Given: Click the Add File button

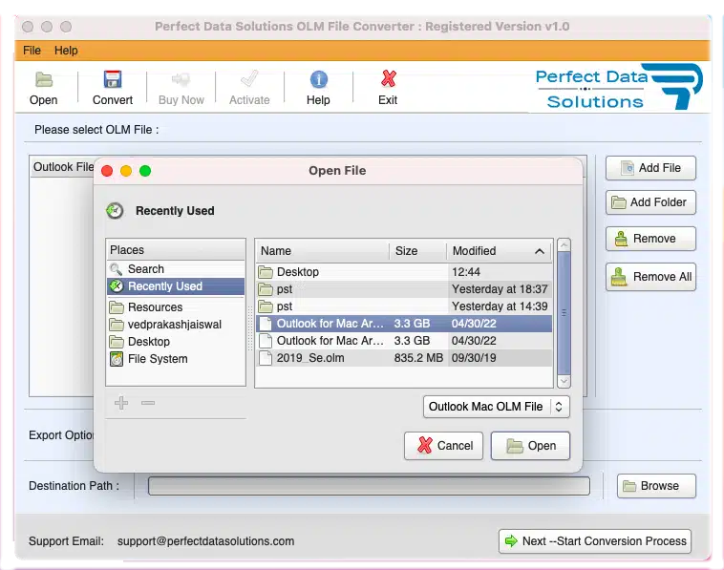Looking at the screenshot, I should tap(650, 168).
